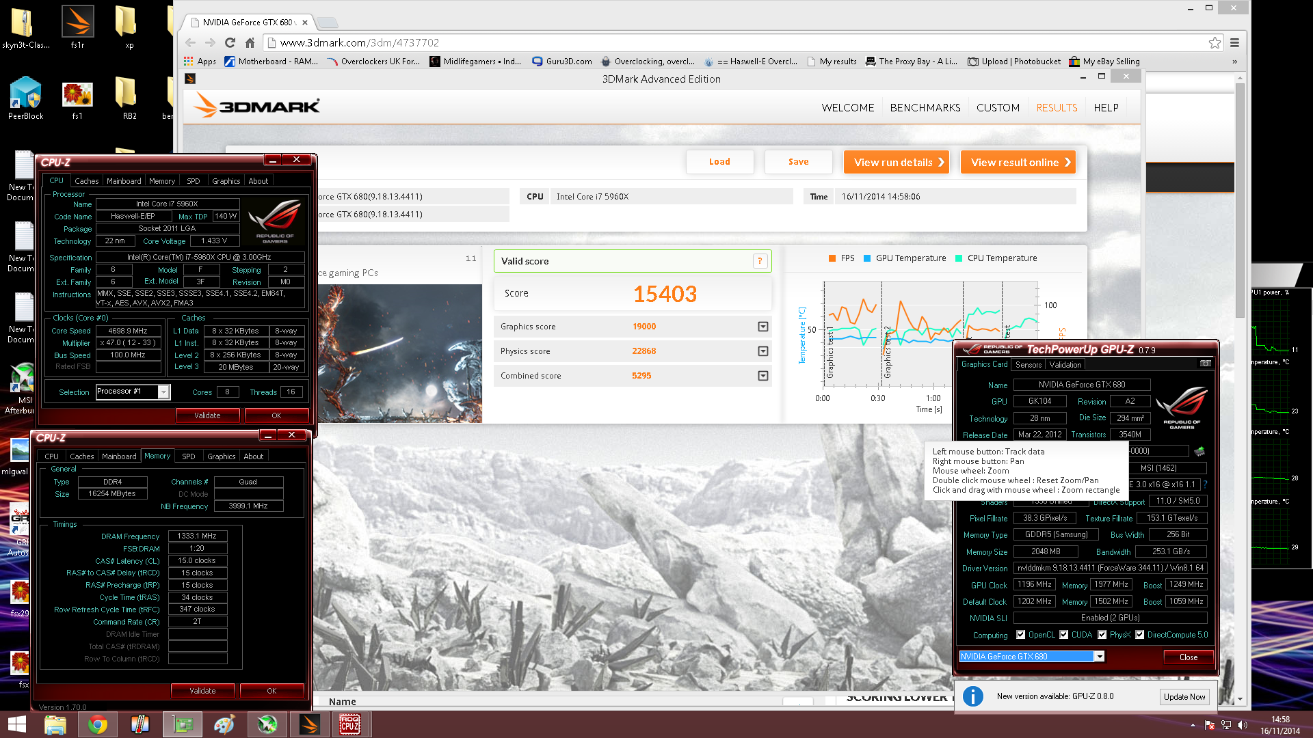Open Apps bookmarks shortcut

pyautogui.click(x=200, y=61)
